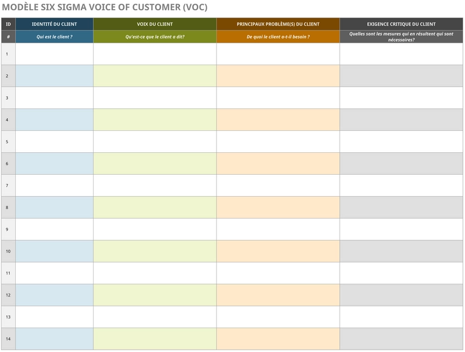Select row number 3 cell
The width and height of the screenshot is (465, 352).
9,97
